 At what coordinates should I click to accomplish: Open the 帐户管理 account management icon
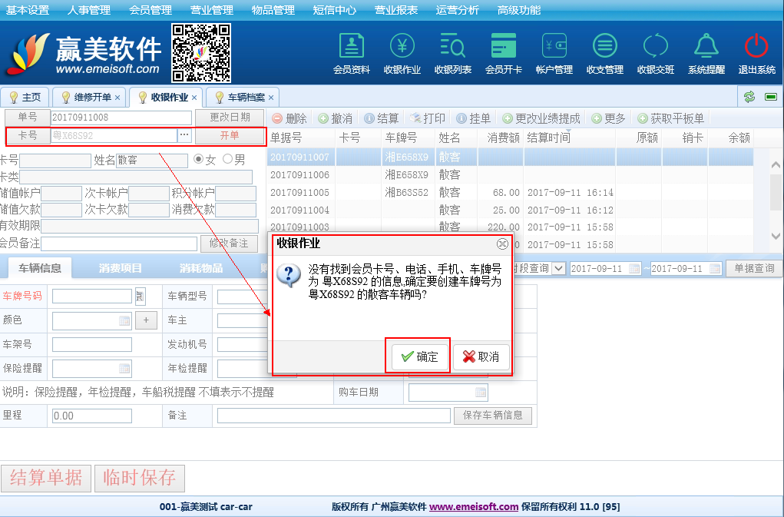554,52
